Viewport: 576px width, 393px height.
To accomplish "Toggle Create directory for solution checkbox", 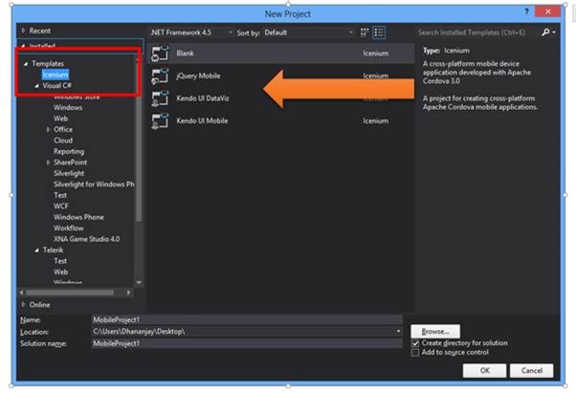I will (414, 342).
